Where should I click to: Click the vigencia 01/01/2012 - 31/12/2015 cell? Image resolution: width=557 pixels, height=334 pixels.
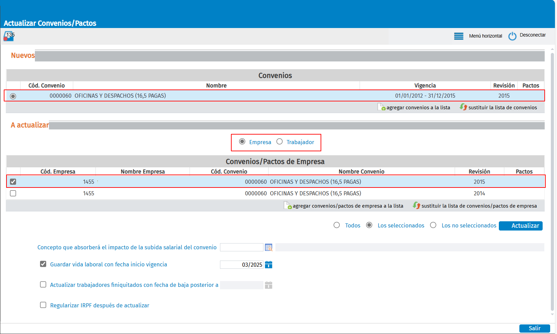425,96
